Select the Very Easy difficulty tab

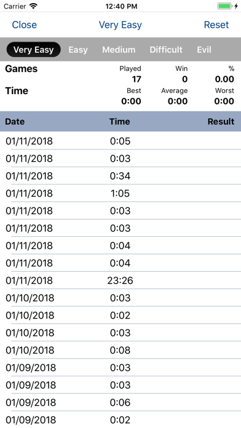coord(33,50)
